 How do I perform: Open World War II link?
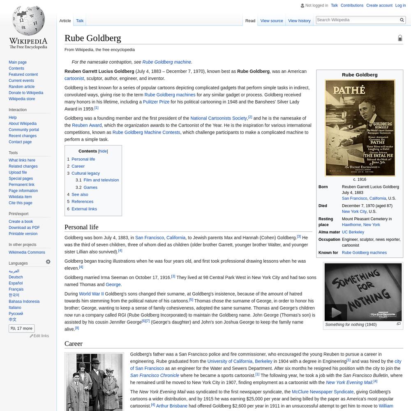pos(92,294)
